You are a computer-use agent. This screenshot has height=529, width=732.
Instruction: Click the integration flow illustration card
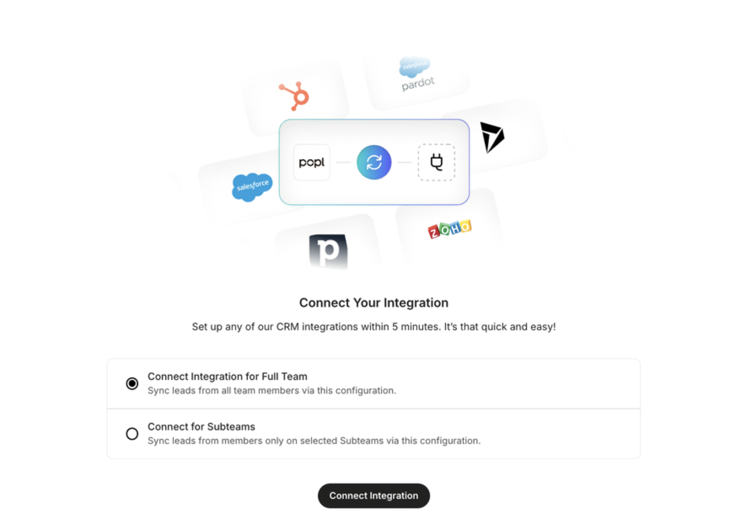click(x=374, y=162)
